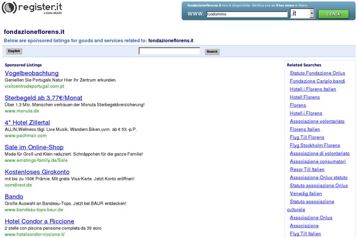
Task: Select Florens Italien related search
Action: point(305,129)
